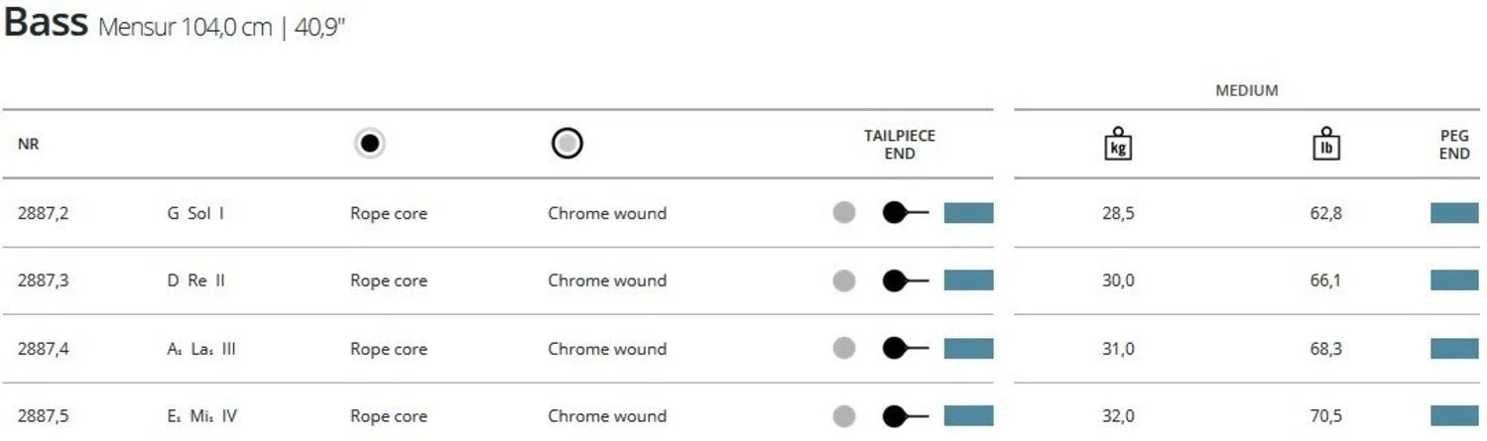Viewport: 1487px width, 441px height.
Task: Select string number 2887,3
Action: [x=43, y=280]
